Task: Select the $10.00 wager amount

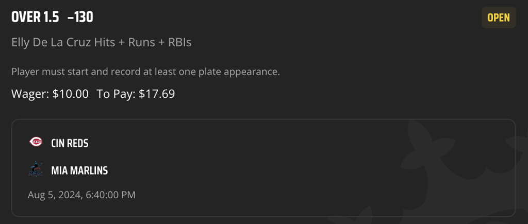Action: click(x=70, y=94)
